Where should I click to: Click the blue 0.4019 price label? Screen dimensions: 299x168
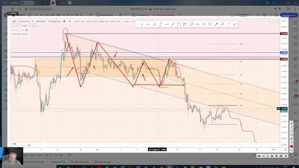(284, 53)
